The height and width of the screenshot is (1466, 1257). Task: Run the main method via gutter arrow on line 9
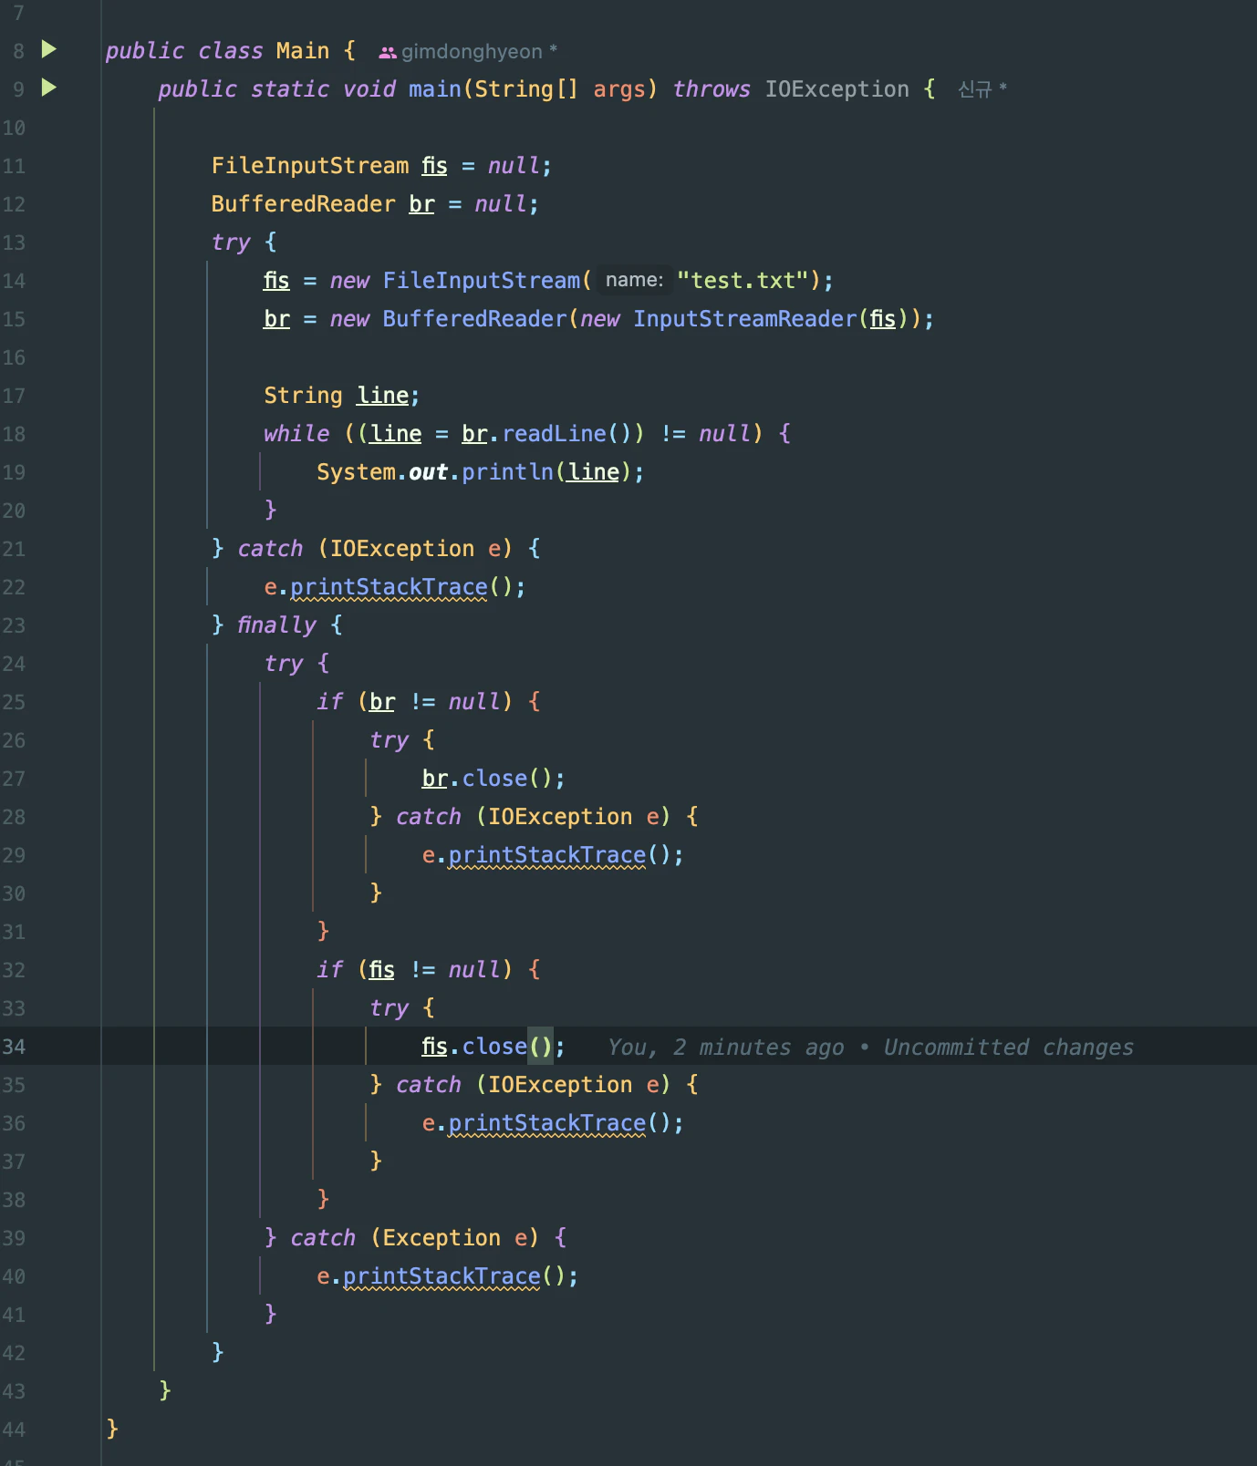(x=49, y=88)
